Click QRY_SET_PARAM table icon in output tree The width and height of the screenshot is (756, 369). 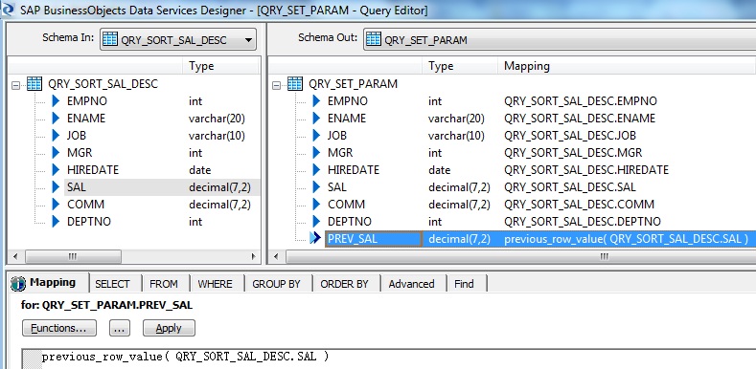(x=295, y=84)
